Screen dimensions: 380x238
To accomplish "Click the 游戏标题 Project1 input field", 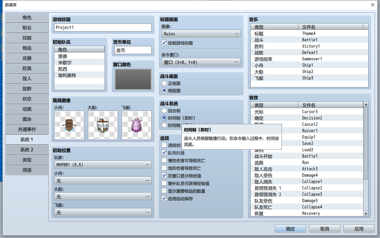I will point(103,27).
